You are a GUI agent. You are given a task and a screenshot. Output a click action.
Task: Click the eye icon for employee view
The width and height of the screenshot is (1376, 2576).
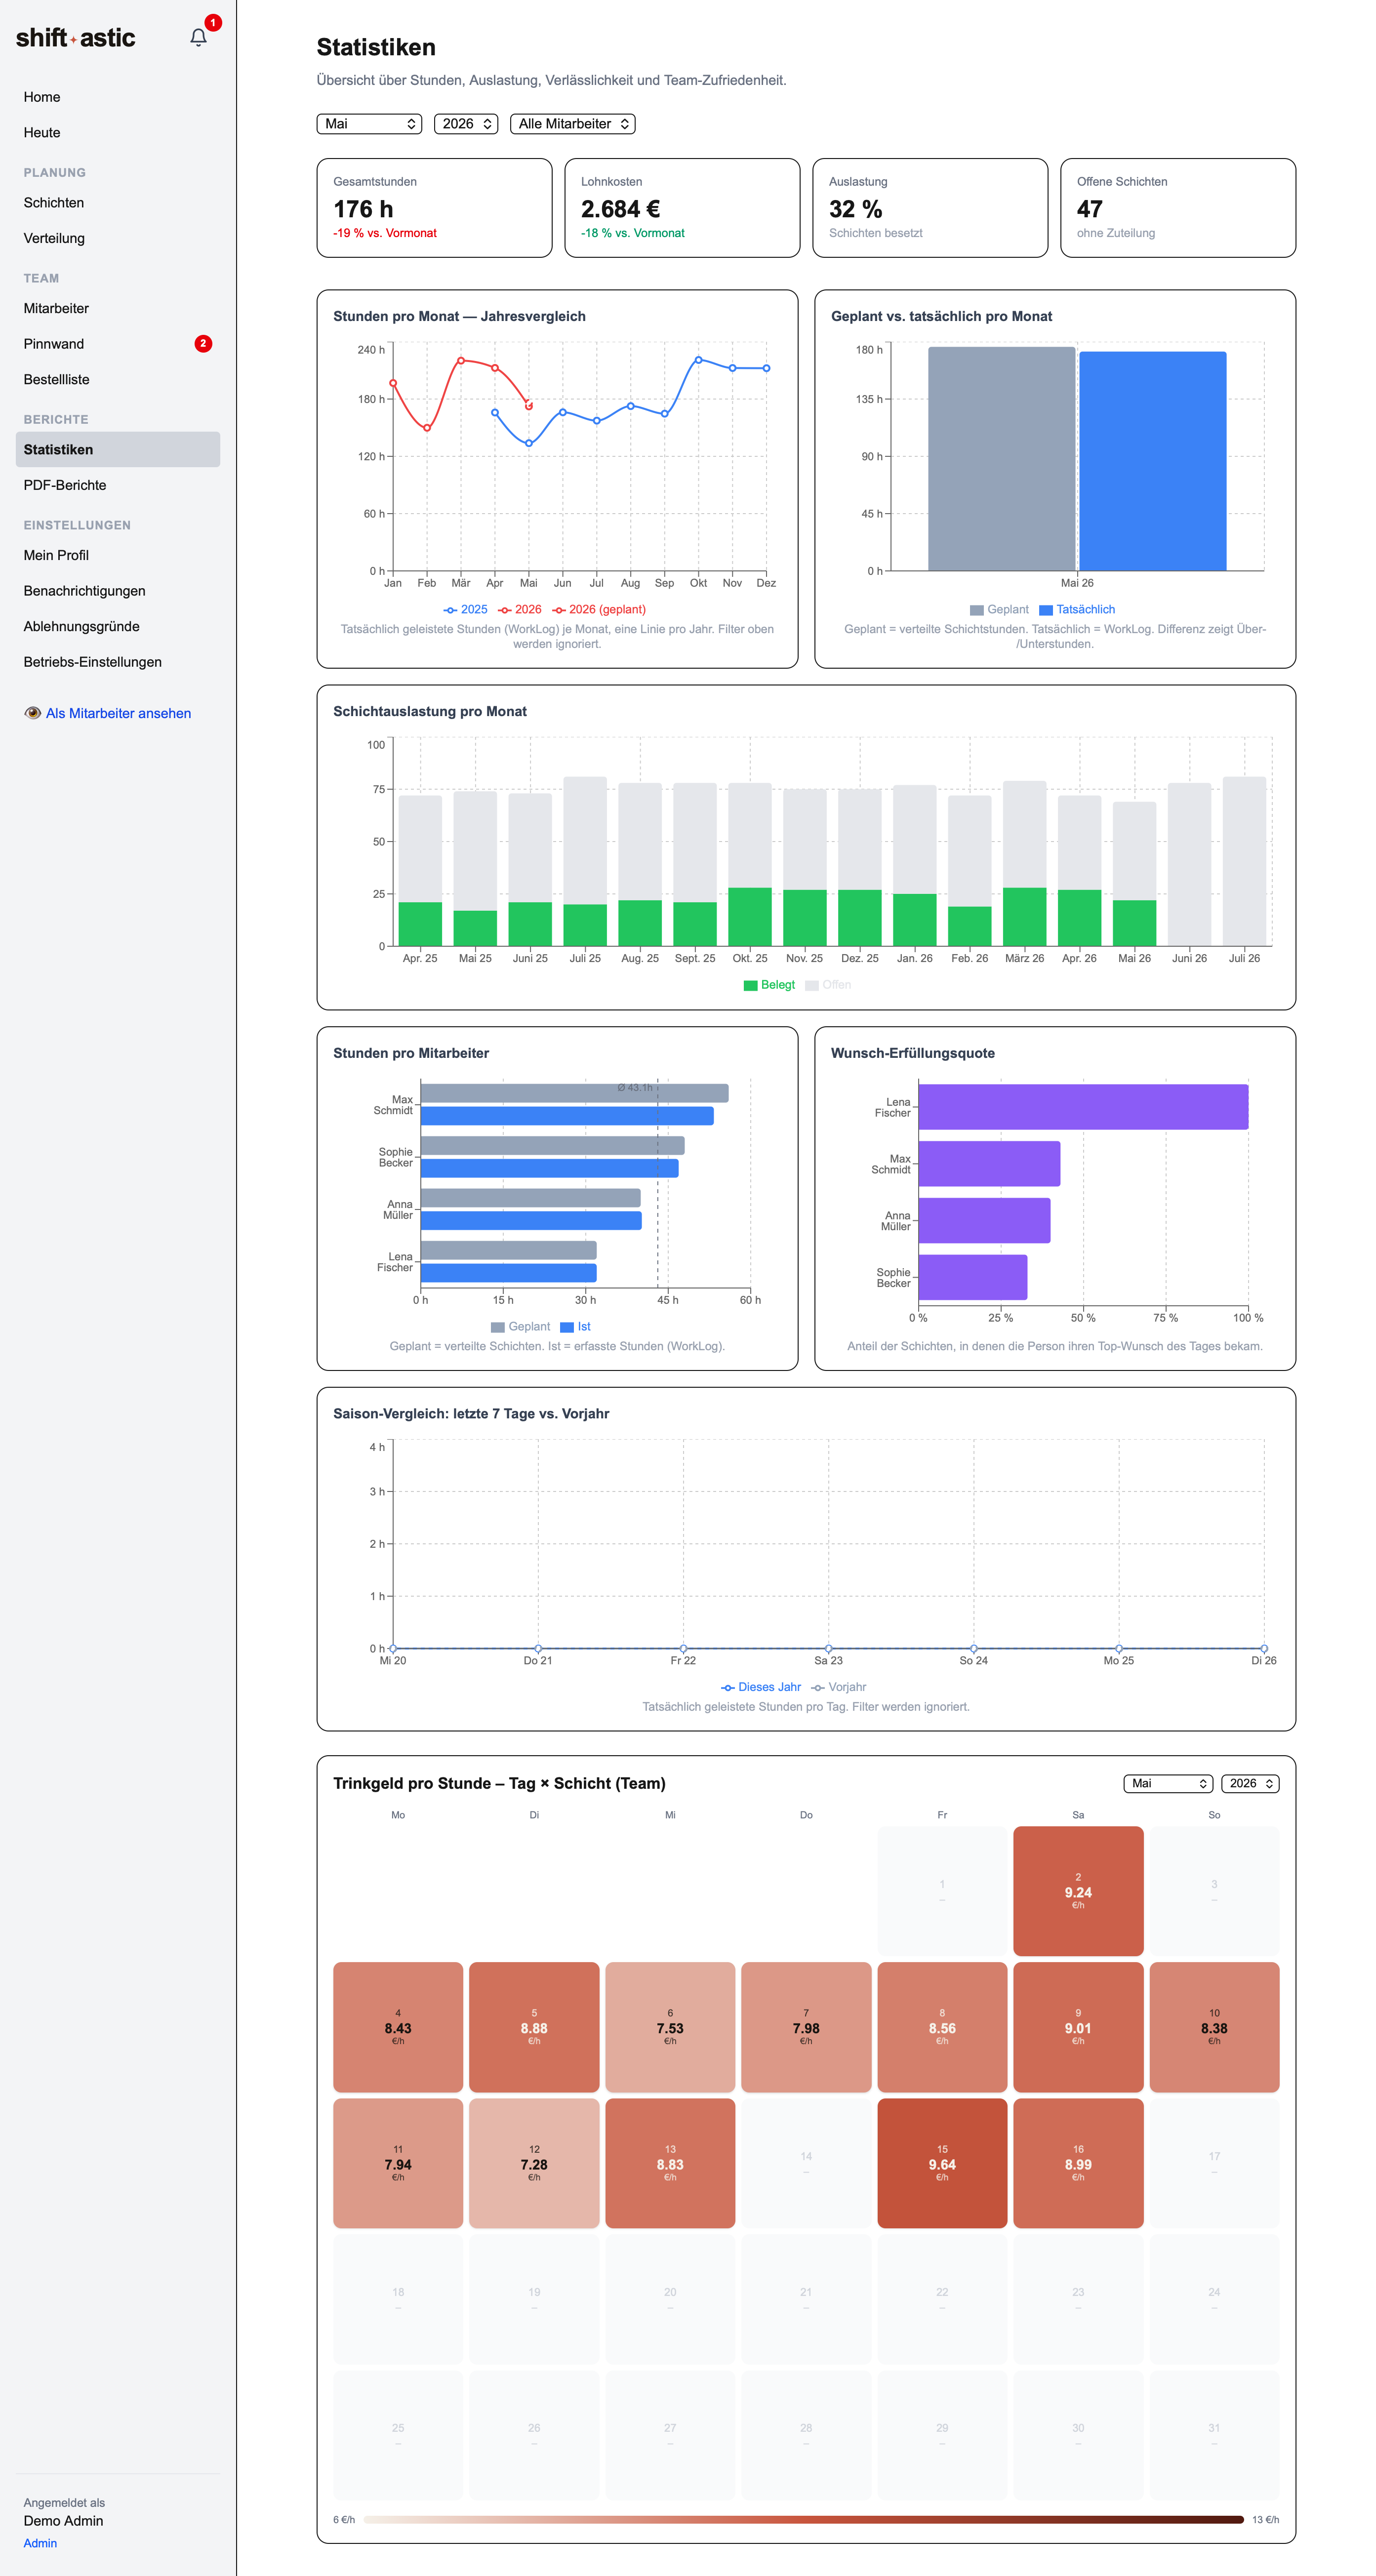(x=32, y=713)
